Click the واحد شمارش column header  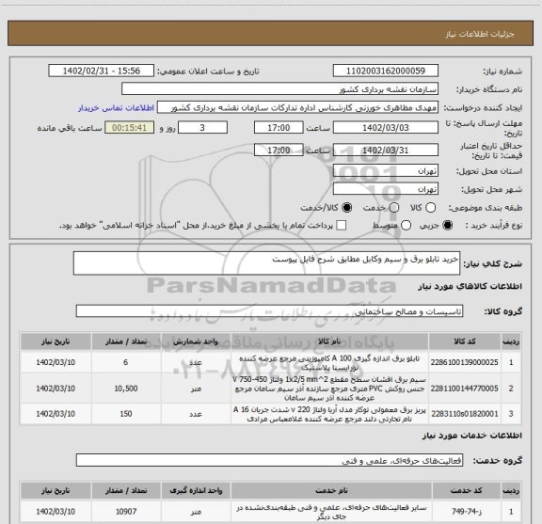(196, 341)
